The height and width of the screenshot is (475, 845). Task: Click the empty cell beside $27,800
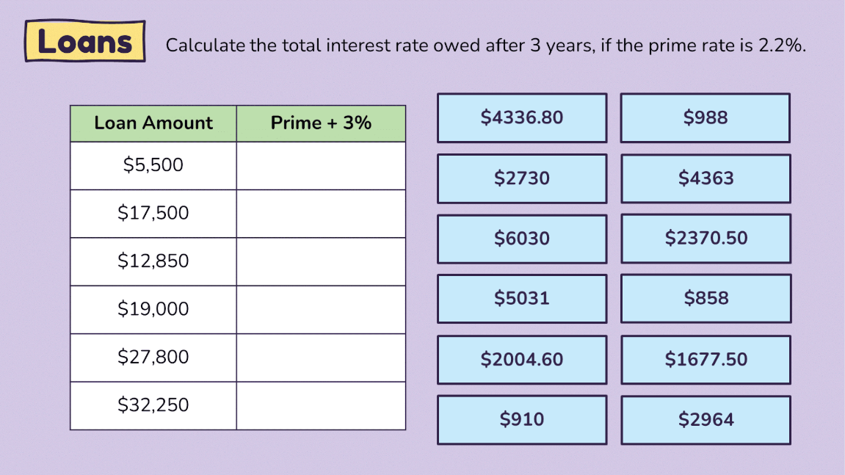(321, 358)
